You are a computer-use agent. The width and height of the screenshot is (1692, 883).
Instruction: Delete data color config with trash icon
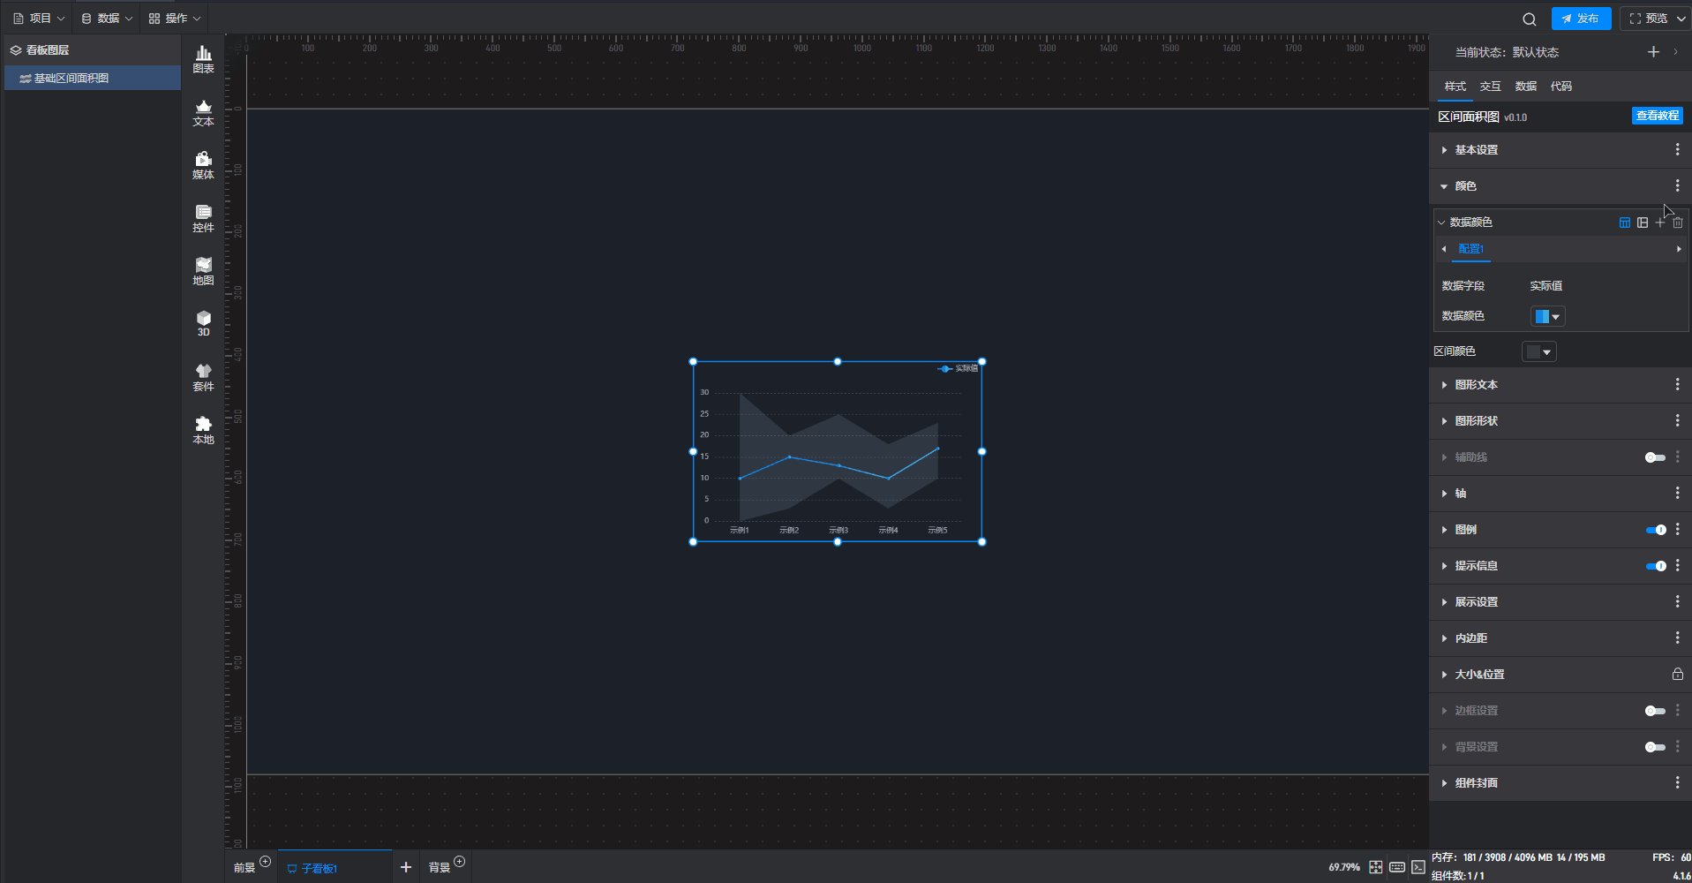click(1678, 223)
